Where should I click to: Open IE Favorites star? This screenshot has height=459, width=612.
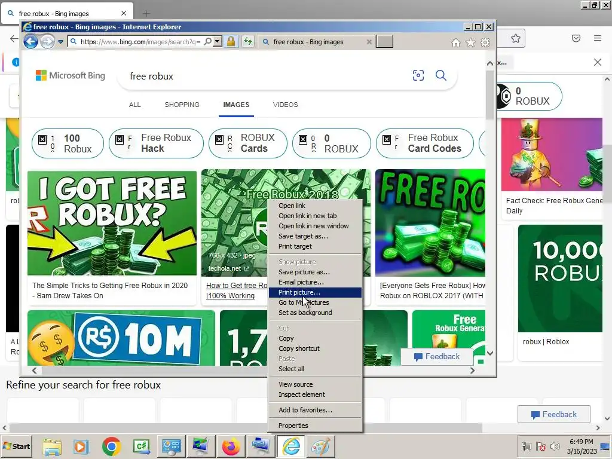tap(470, 42)
